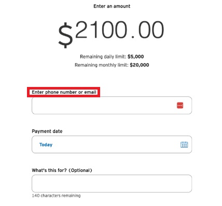Click the '140 characters remaining' counter
The width and height of the screenshot is (222, 206).
[x=56, y=196]
